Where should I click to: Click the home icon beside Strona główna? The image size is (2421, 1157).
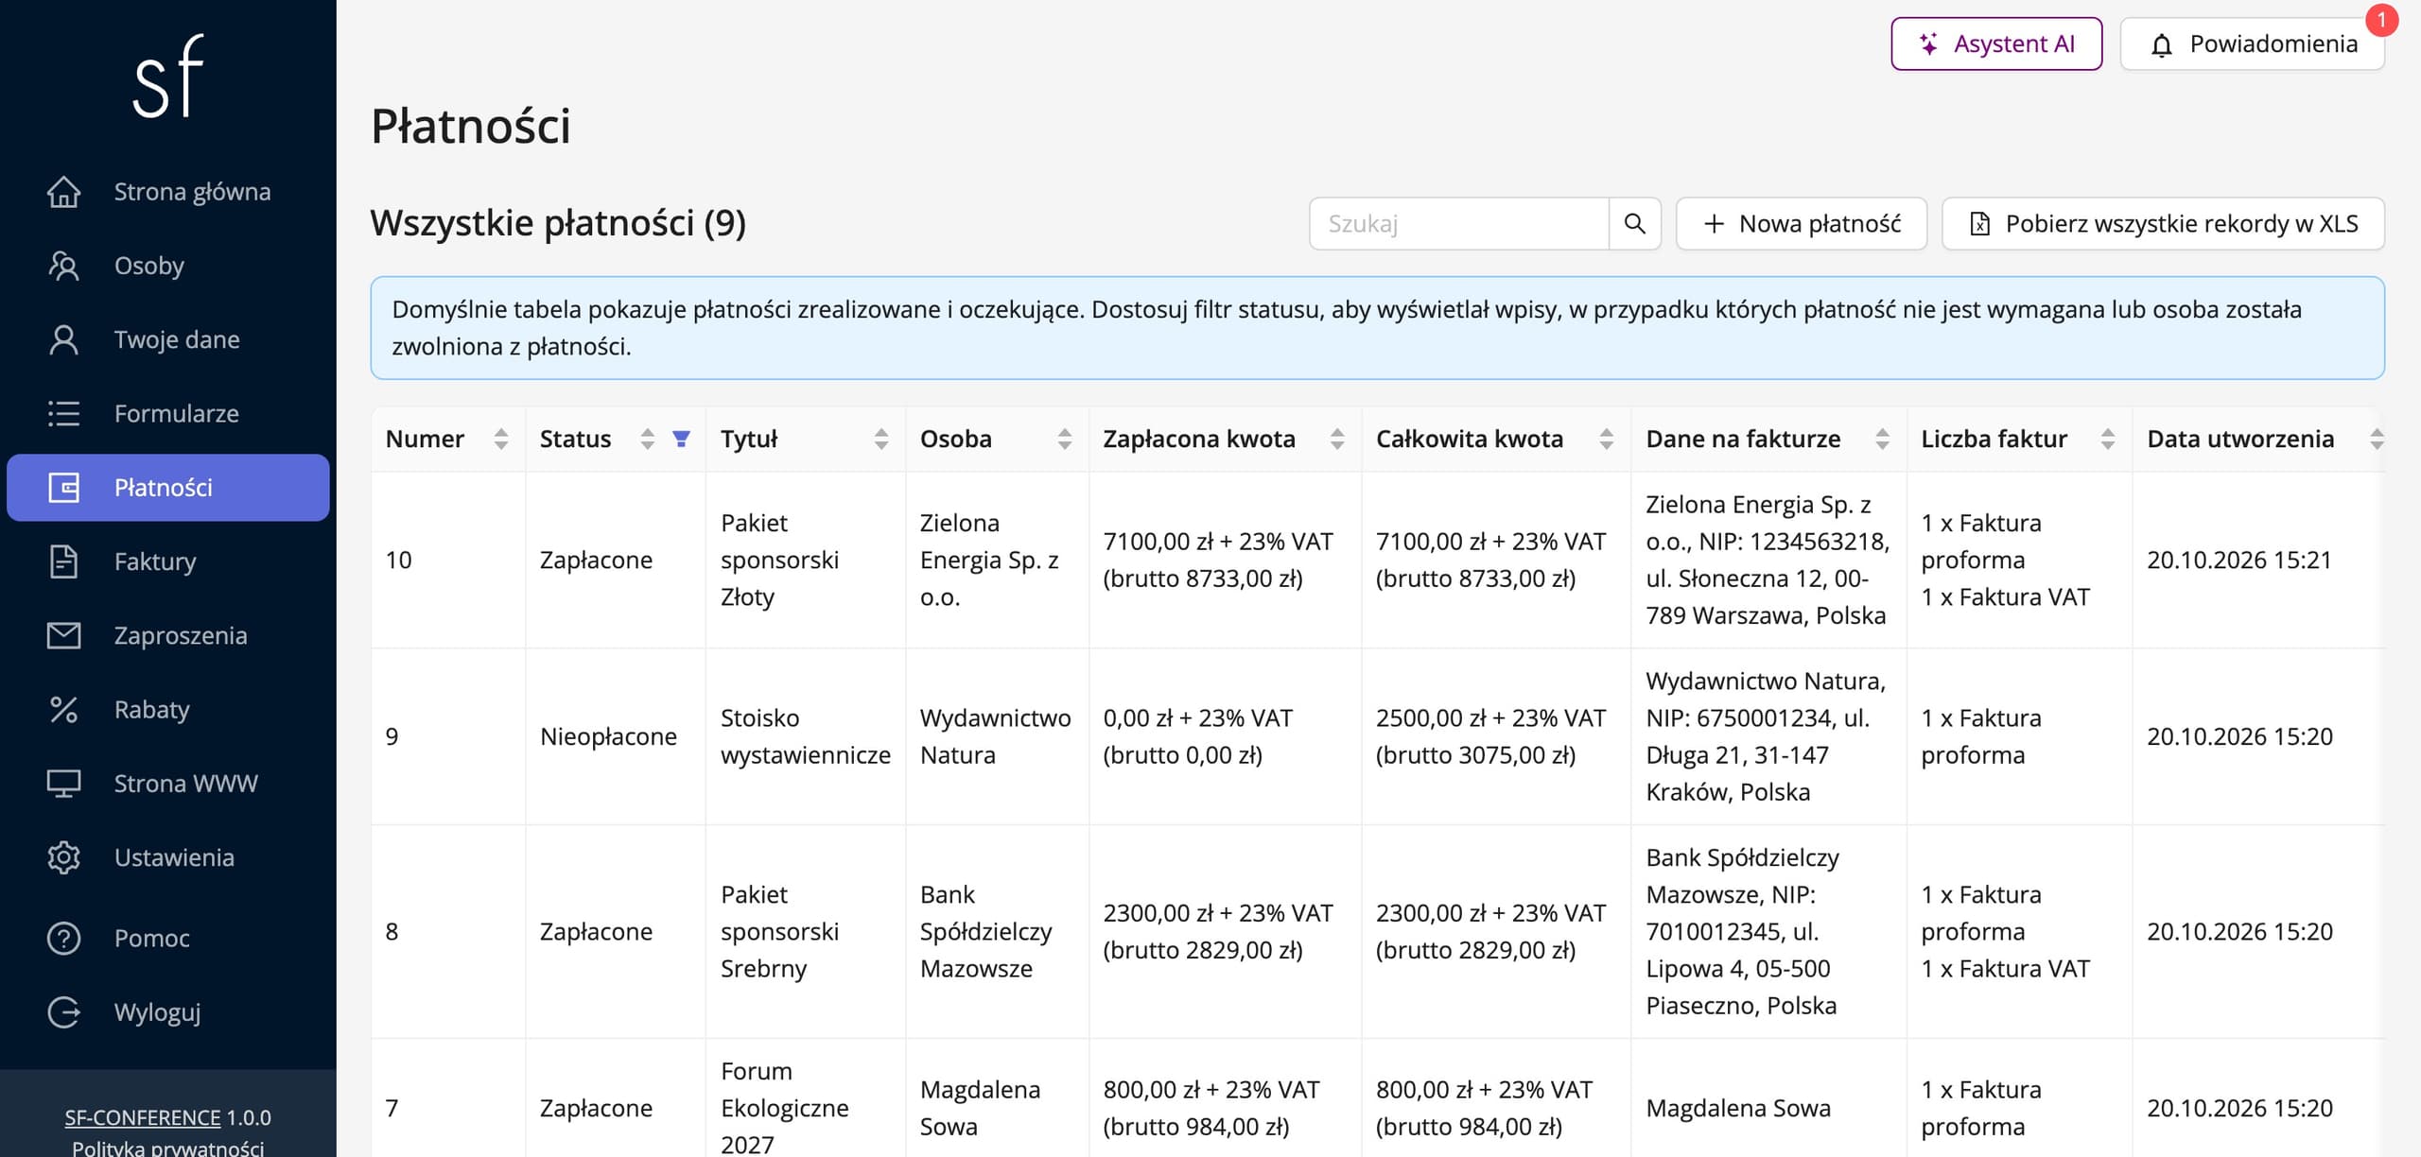click(x=63, y=192)
